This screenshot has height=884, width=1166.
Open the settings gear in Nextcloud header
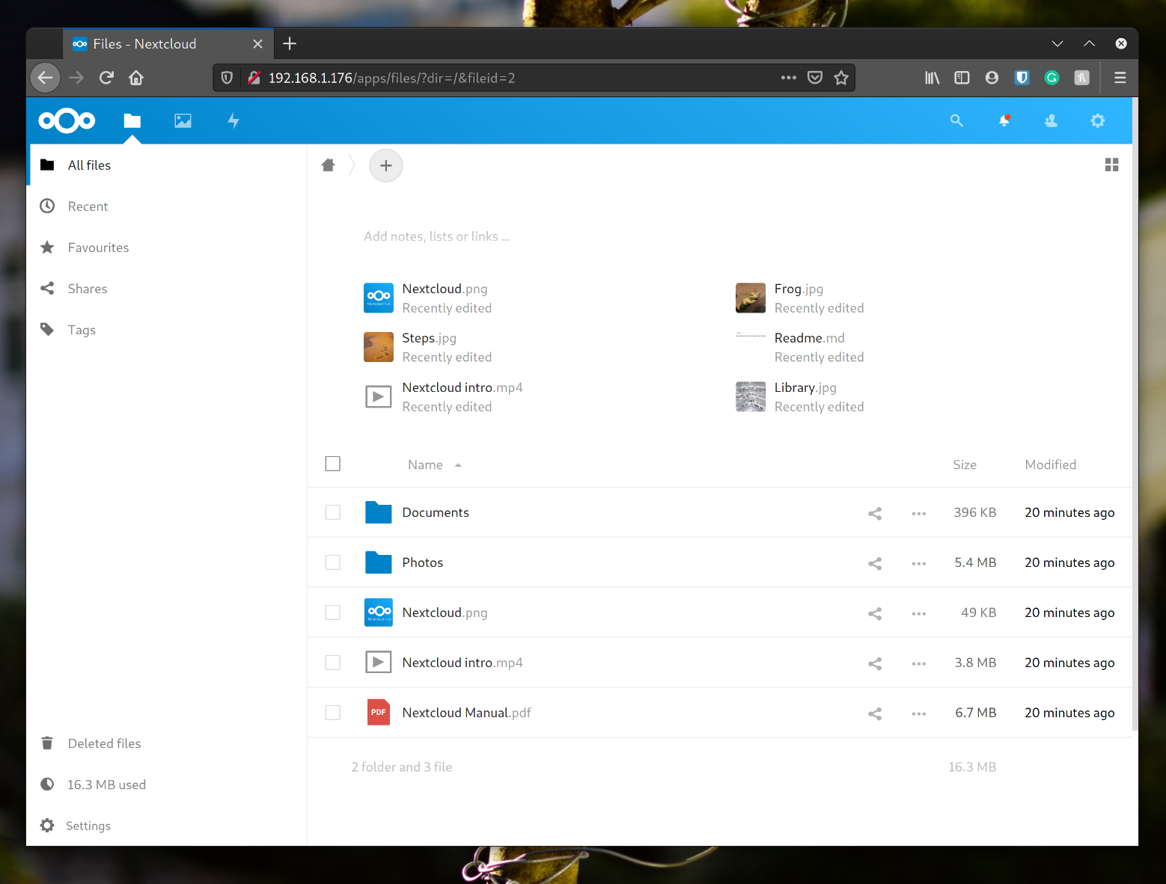coord(1098,120)
